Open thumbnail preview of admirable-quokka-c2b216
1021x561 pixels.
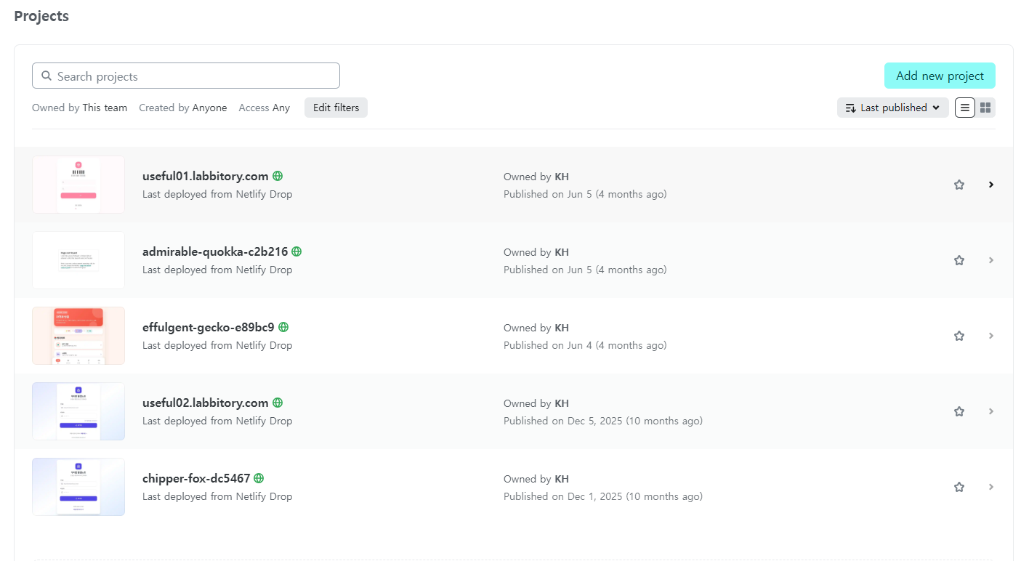78,260
